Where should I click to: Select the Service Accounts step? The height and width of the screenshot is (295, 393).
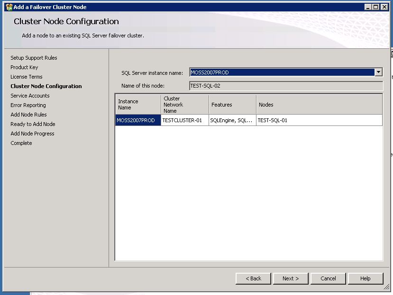click(30, 96)
